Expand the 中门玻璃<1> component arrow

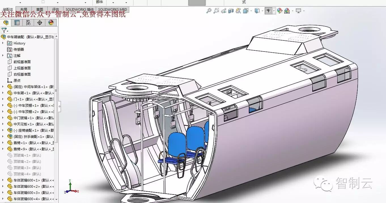pos(3,118)
